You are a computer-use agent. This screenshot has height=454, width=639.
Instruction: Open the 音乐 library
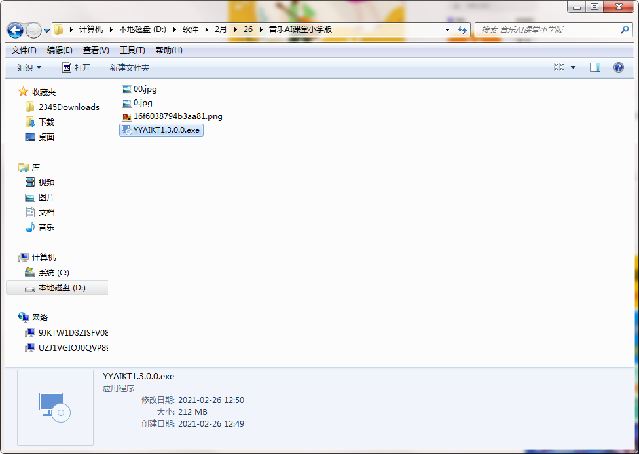(46, 228)
